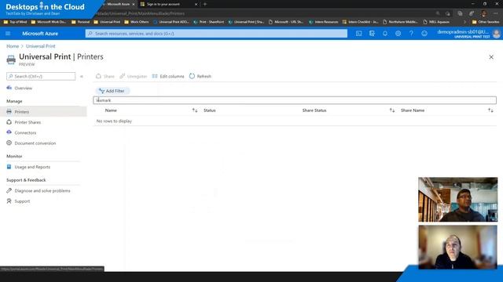Open the browser collections icon
This screenshot has height=282, width=503.
tap(460, 13)
